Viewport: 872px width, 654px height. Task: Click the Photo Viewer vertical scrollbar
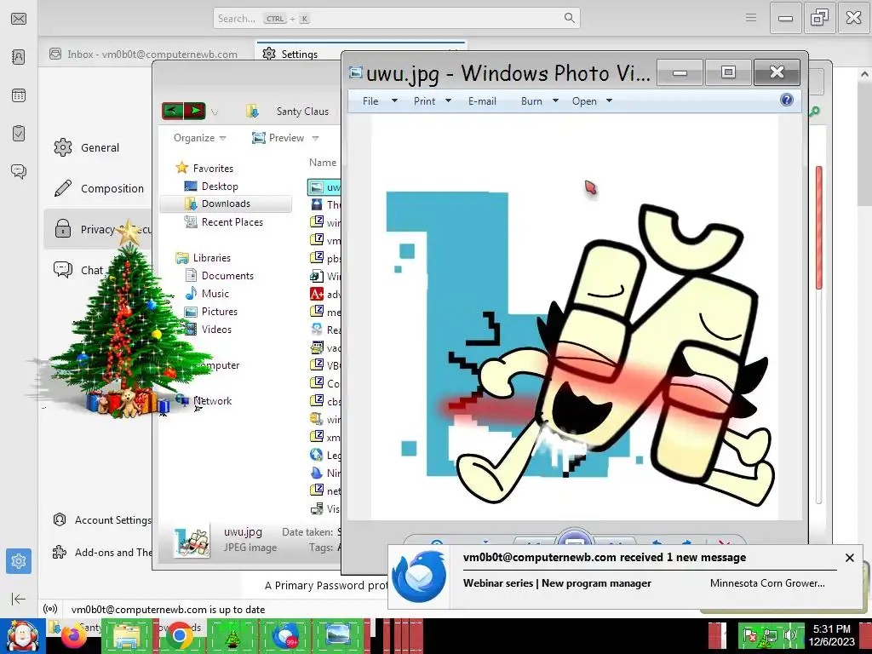tap(818, 227)
